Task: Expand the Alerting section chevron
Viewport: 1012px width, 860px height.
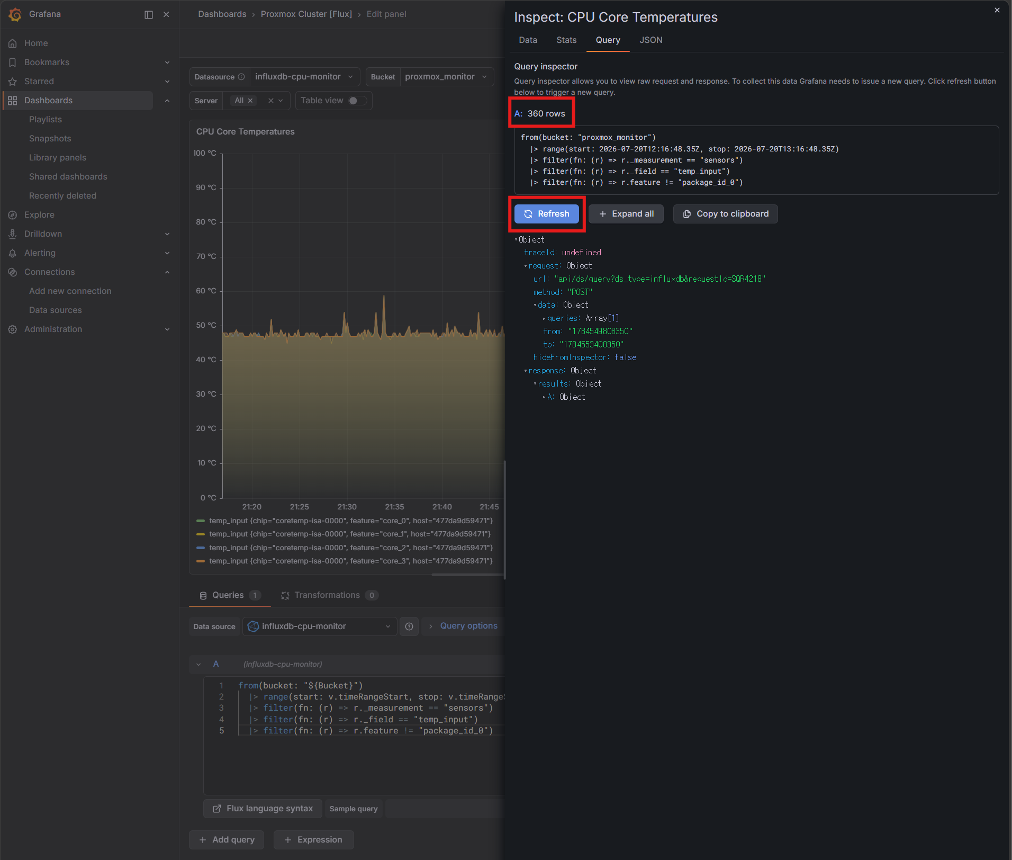Action: tap(167, 253)
